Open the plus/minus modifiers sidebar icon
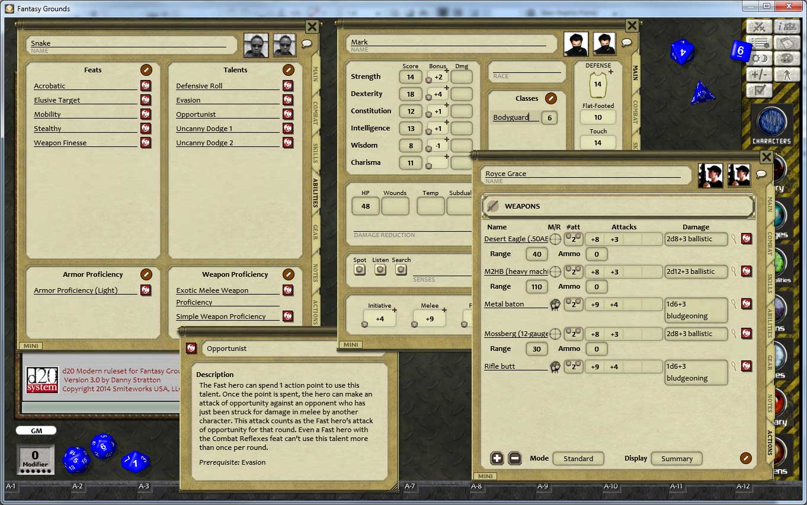 pyautogui.click(x=760, y=75)
